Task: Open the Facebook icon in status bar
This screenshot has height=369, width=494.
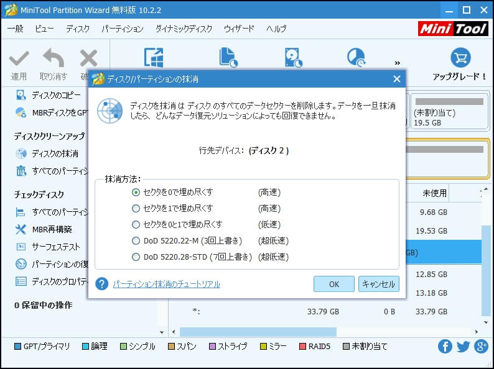Action: (x=445, y=347)
